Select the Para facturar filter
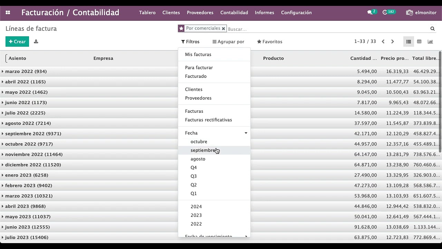442x249 pixels. click(214, 67)
